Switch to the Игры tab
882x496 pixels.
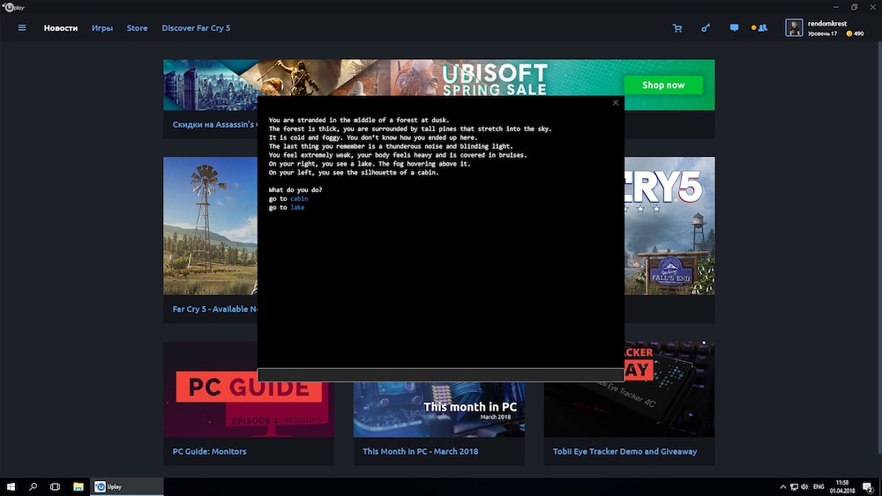(x=101, y=28)
